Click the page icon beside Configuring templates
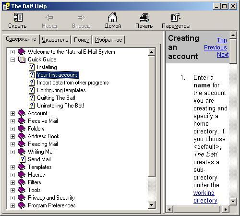 click(32, 90)
